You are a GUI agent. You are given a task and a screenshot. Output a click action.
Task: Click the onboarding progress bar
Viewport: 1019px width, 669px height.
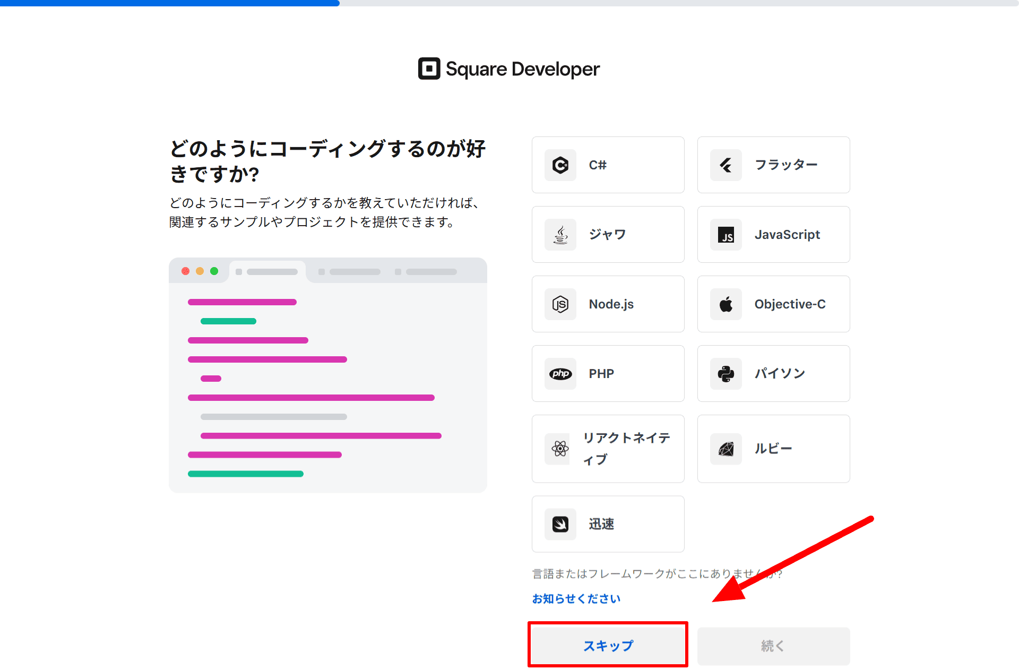pyautogui.click(x=509, y=3)
